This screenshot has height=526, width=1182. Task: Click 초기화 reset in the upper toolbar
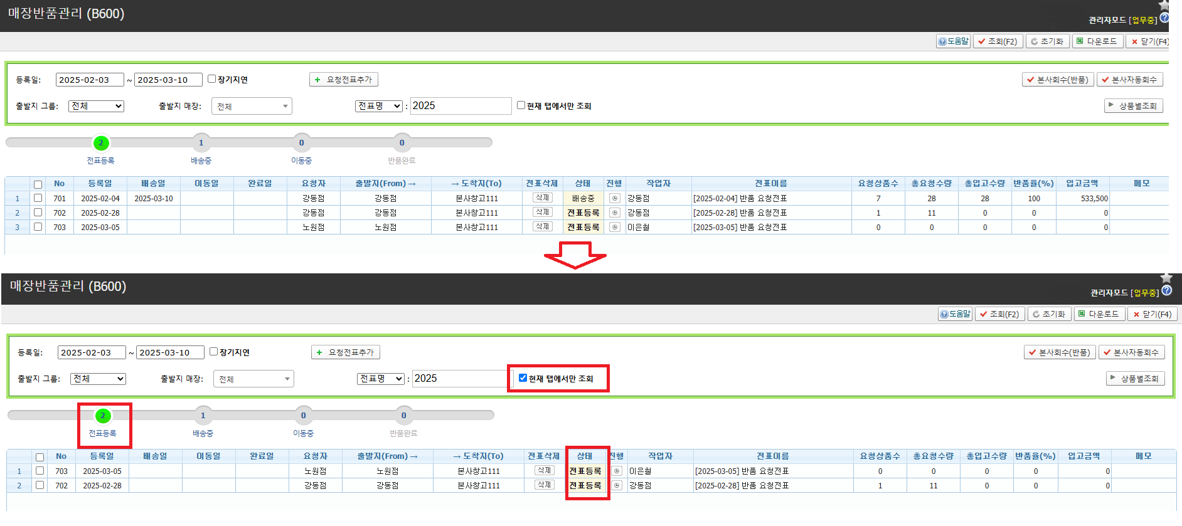pyautogui.click(x=1046, y=41)
